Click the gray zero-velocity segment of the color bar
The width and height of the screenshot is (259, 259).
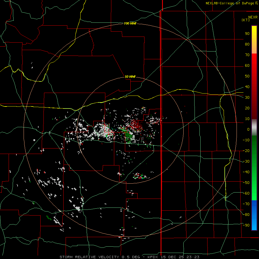pos(254,127)
